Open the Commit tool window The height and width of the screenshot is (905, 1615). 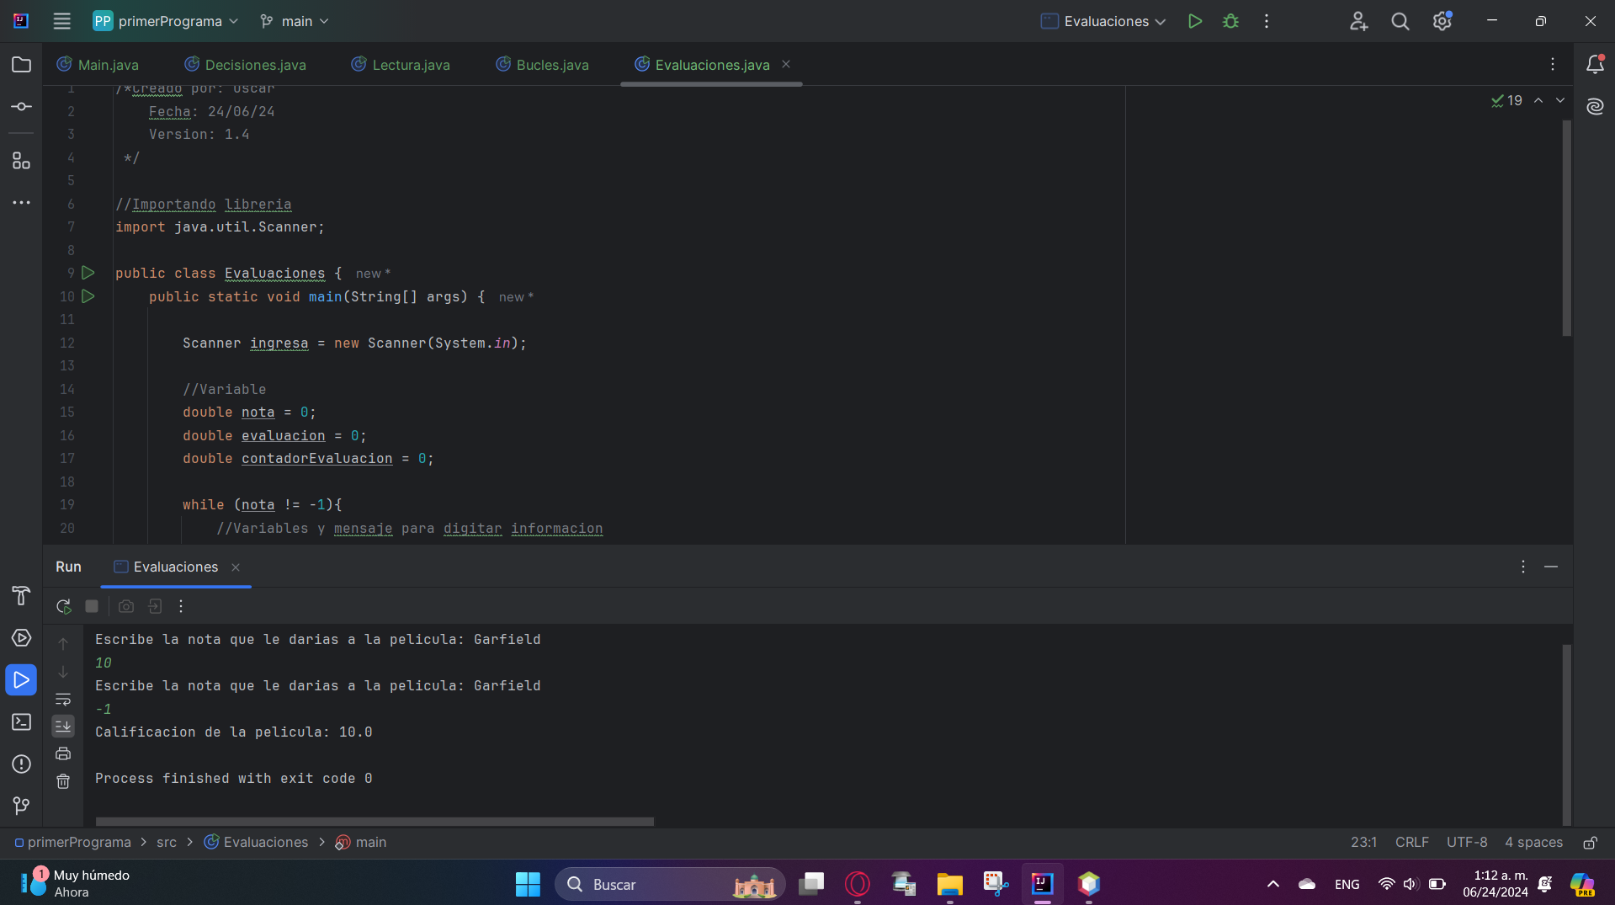pos(21,107)
